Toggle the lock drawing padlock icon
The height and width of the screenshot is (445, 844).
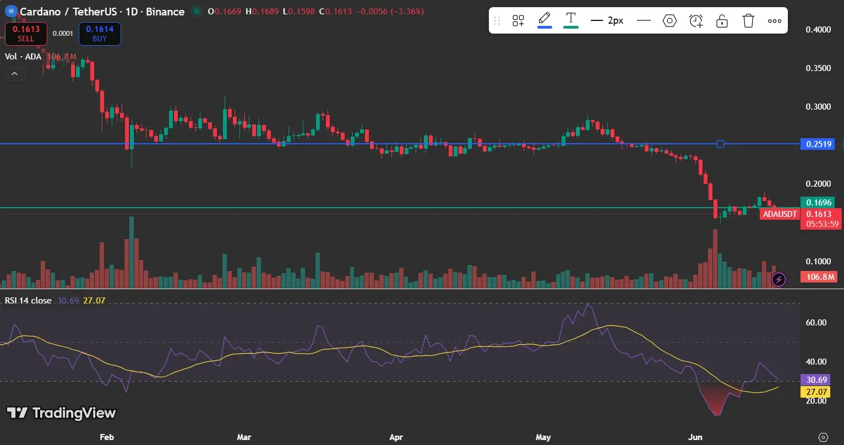(722, 21)
